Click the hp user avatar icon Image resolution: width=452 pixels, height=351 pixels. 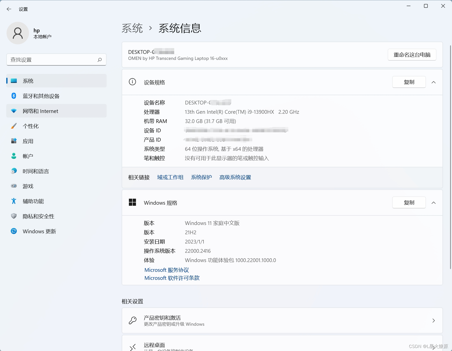pos(18,33)
